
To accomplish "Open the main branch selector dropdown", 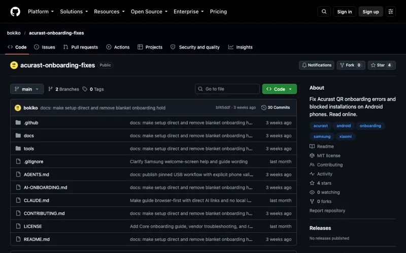I will 27,89.
